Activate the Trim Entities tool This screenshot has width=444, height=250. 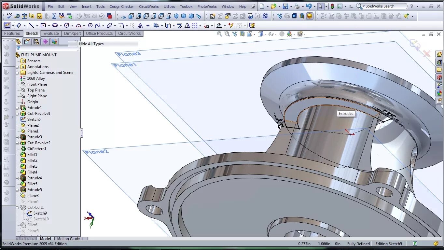tap(156, 25)
